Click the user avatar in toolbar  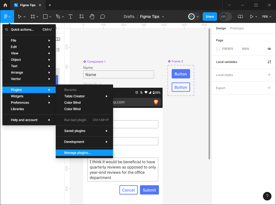[x=191, y=17]
